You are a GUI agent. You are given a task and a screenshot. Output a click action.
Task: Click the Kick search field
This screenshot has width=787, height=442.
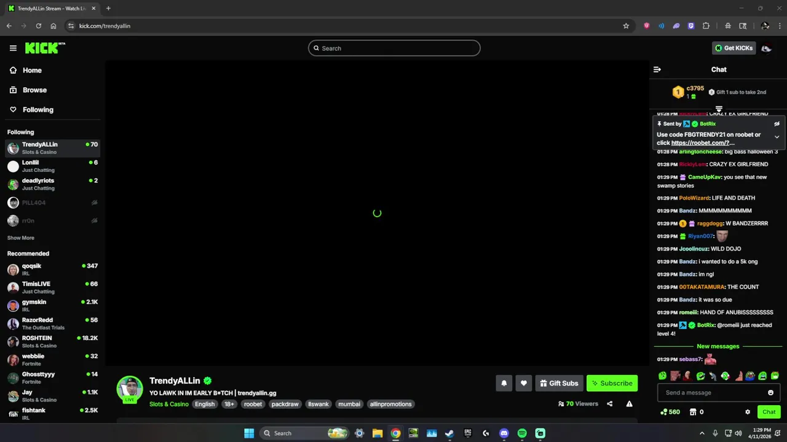(x=394, y=48)
